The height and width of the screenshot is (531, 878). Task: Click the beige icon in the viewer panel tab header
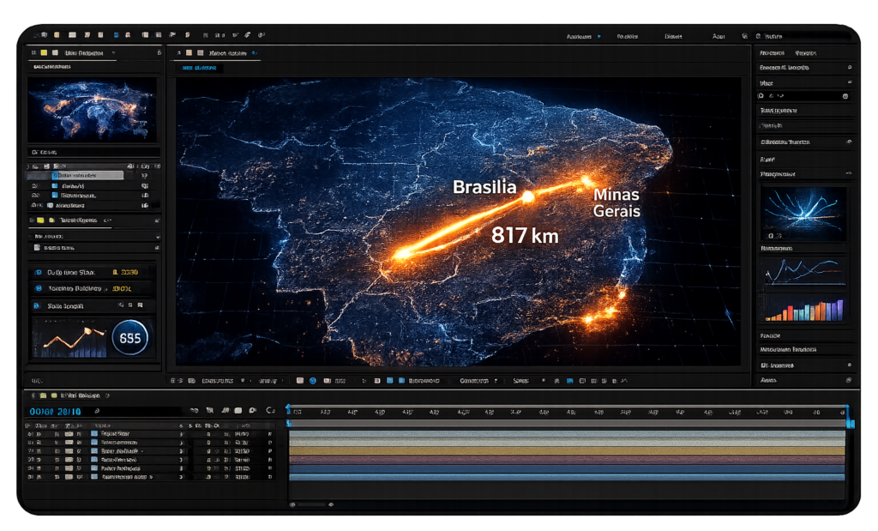[x=190, y=53]
